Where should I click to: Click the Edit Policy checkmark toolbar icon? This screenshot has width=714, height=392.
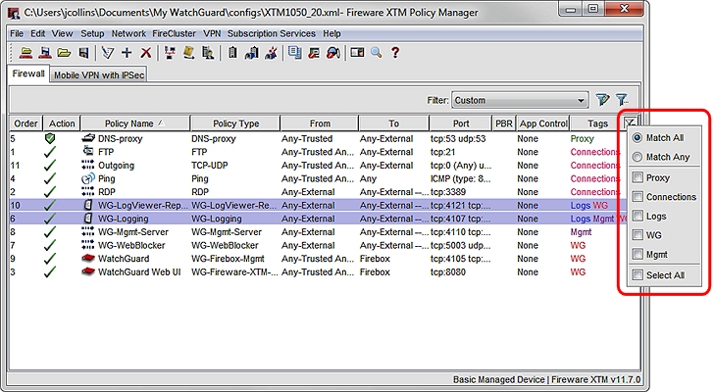tap(108, 53)
